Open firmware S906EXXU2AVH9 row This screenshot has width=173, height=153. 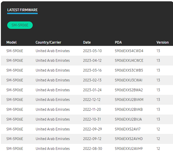(x=87, y=148)
